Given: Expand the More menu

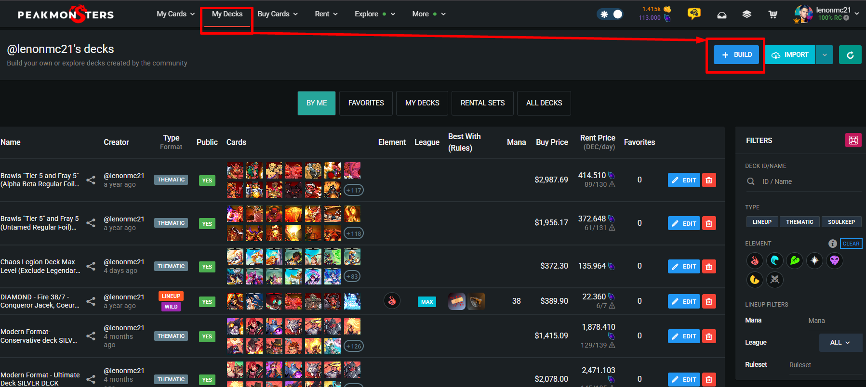Looking at the screenshot, I should (429, 14).
